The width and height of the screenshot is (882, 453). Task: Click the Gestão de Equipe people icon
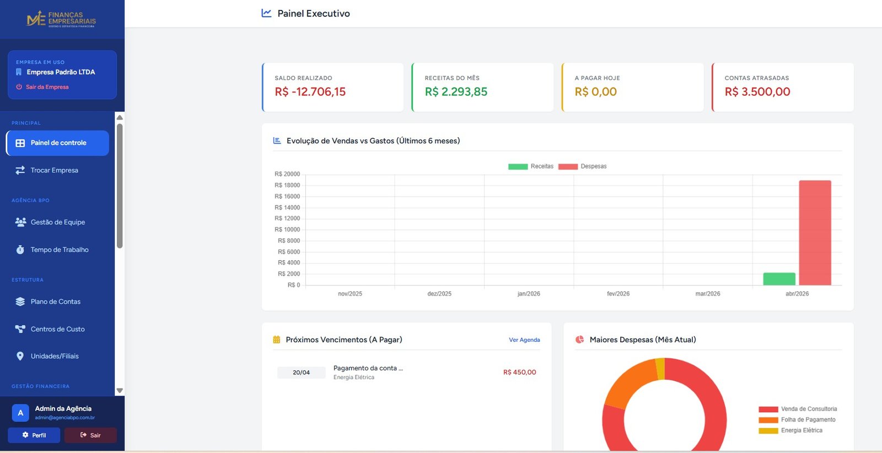[x=20, y=222]
